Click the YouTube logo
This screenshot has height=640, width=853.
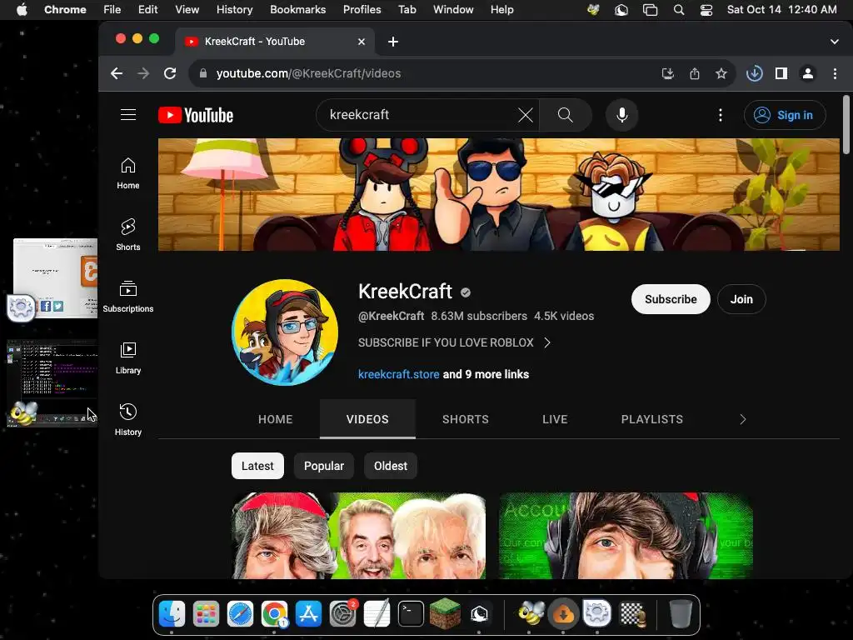pos(196,115)
